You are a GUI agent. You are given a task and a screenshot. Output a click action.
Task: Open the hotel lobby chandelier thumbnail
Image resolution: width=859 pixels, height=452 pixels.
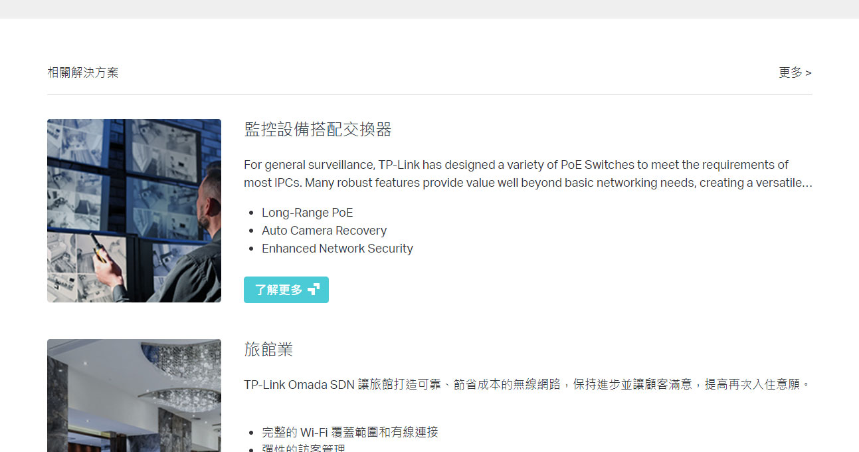[x=134, y=395]
